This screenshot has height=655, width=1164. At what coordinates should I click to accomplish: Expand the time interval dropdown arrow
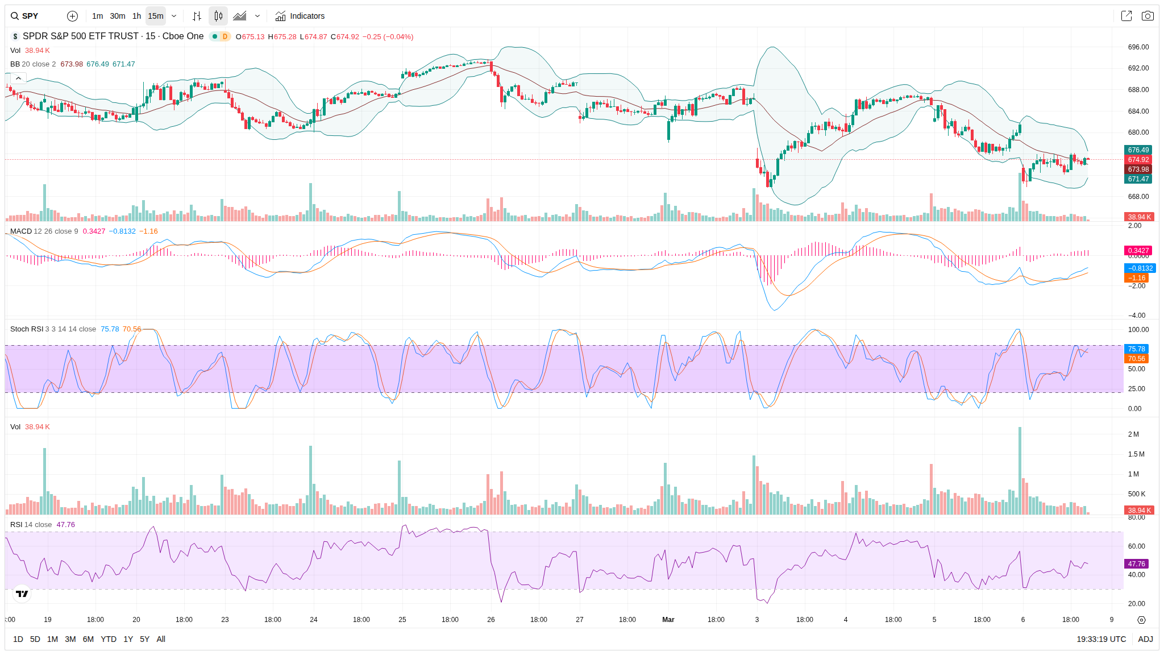point(174,16)
